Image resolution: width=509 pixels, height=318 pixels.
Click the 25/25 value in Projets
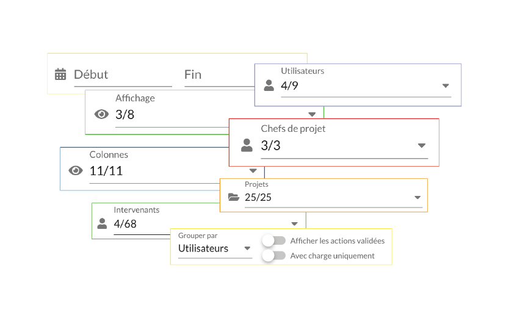click(258, 197)
